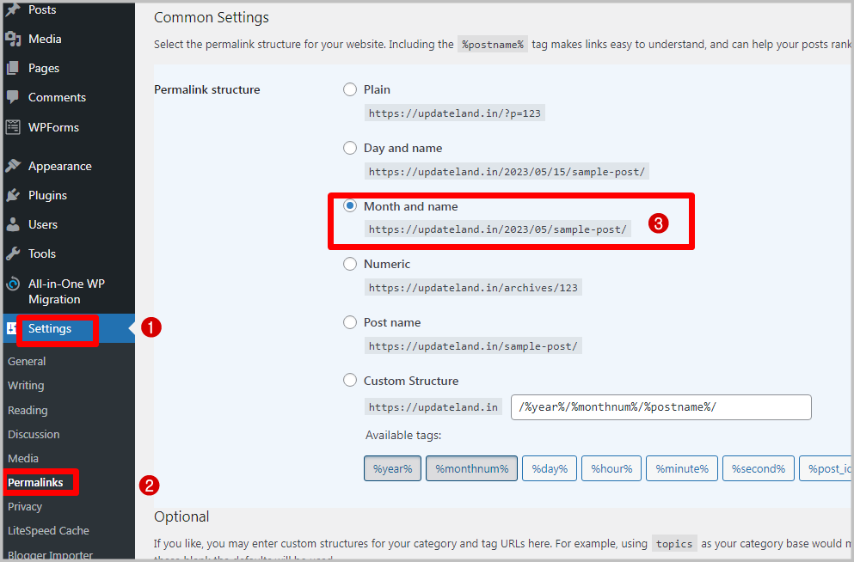Open the Permalinks settings submenu item
Screen dimensions: 854x562
tap(35, 483)
